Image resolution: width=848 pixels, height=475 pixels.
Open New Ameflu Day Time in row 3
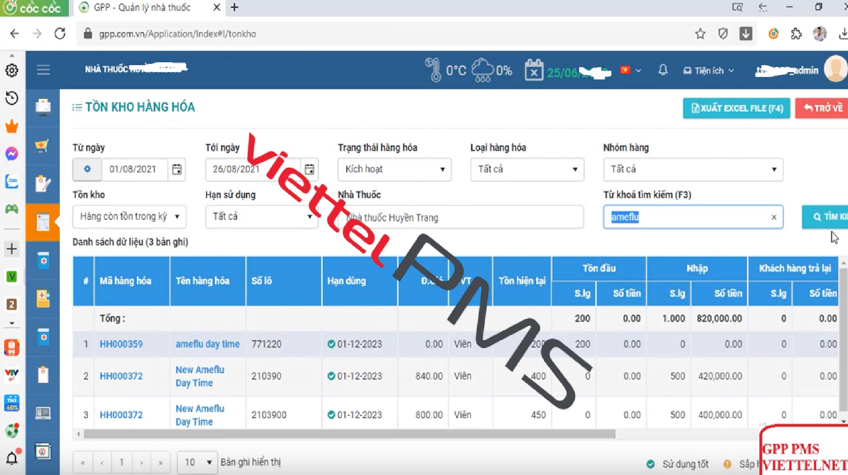pyautogui.click(x=200, y=415)
